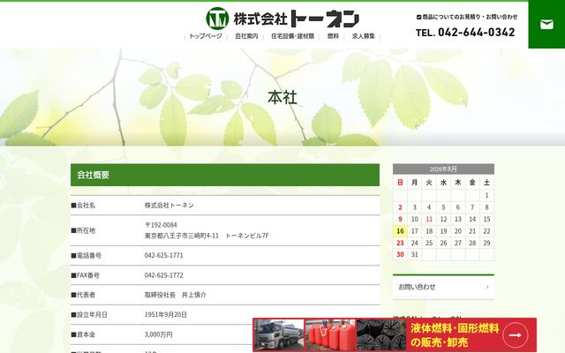Click the calendar month header 8月
The height and width of the screenshot is (353, 565).
click(x=443, y=169)
